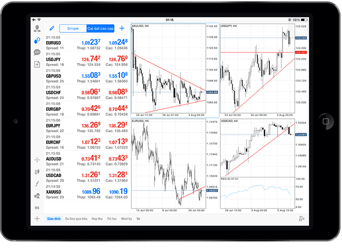Open the Ve tab
Viewport: 342px width, 252px height.
[x=139, y=219]
